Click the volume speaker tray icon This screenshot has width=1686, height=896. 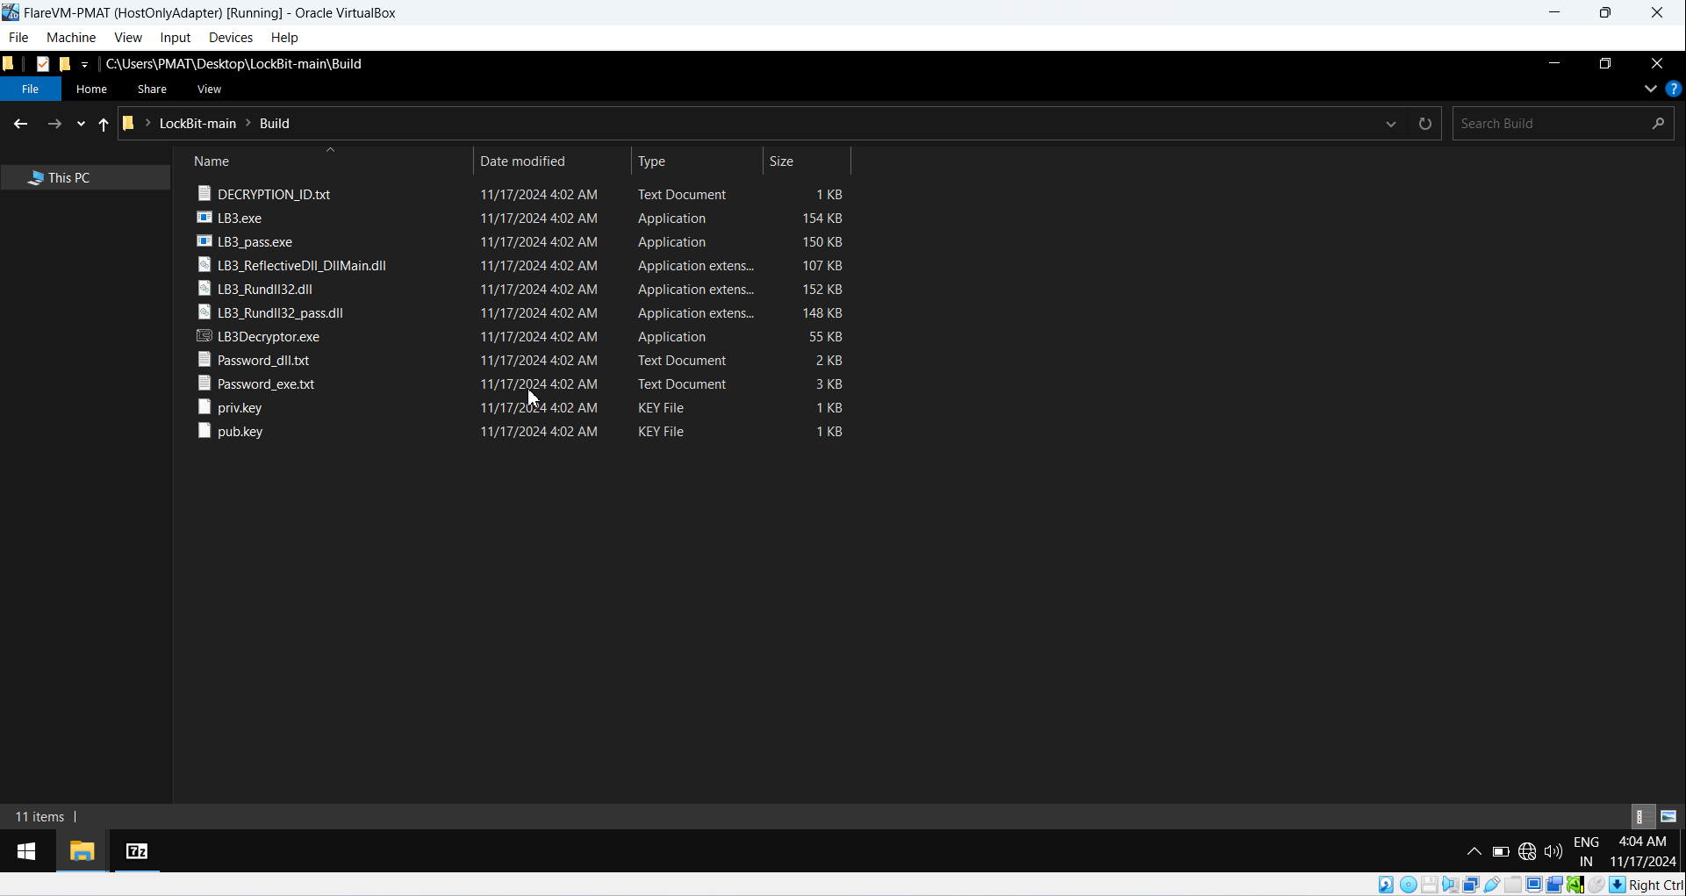[1553, 851]
